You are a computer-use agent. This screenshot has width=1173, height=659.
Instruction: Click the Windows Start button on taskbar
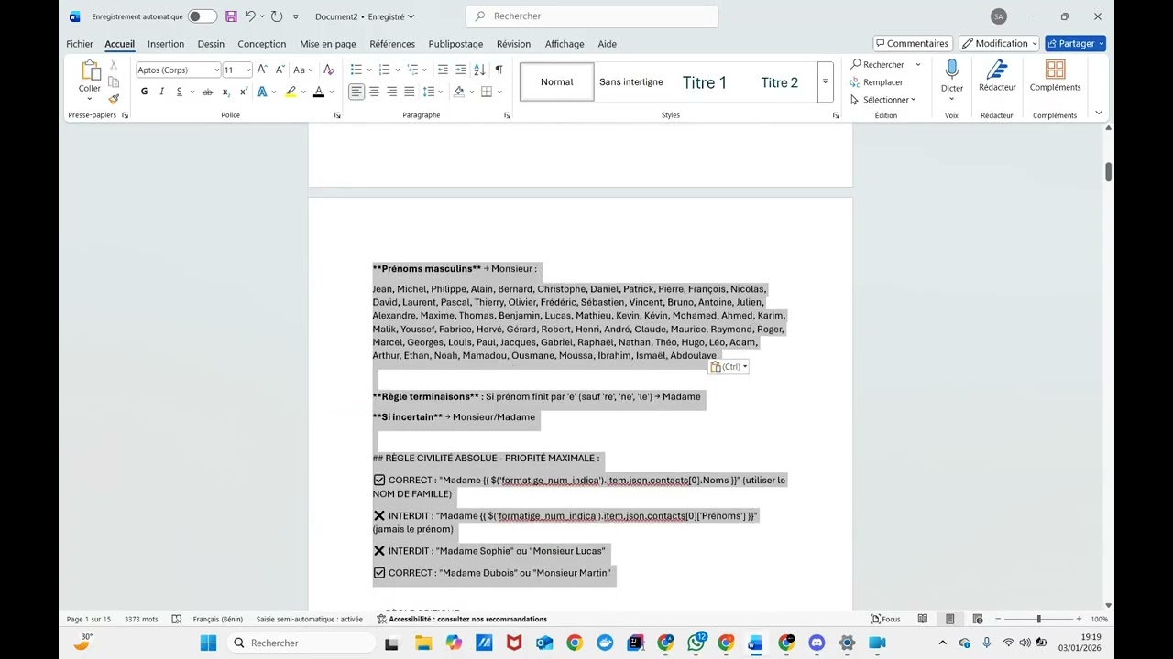(208, 643)
